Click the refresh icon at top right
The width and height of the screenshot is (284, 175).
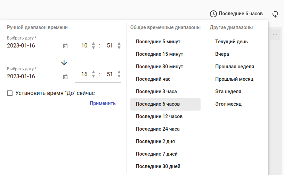[275, 14]
